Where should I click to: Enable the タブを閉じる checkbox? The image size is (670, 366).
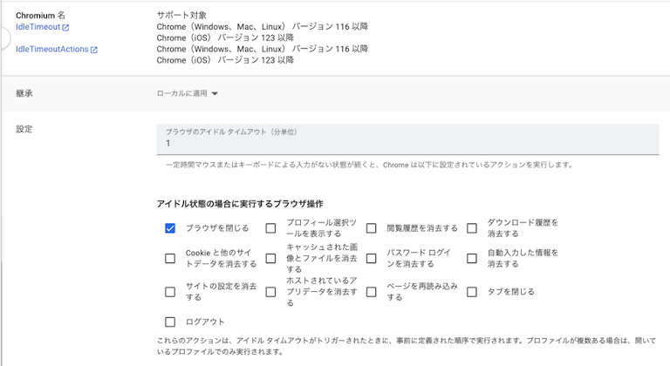pos(472,292)
